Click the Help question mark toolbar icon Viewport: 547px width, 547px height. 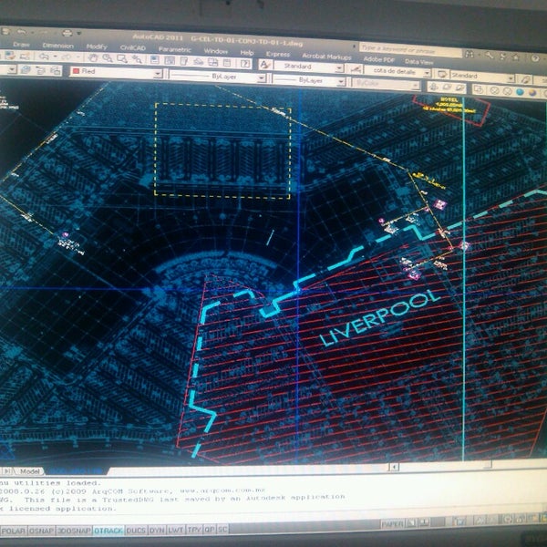coord(245,64)
